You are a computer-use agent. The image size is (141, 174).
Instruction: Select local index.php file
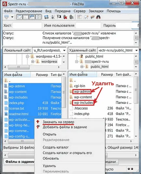pyautogui.click(x=16, y=103)
